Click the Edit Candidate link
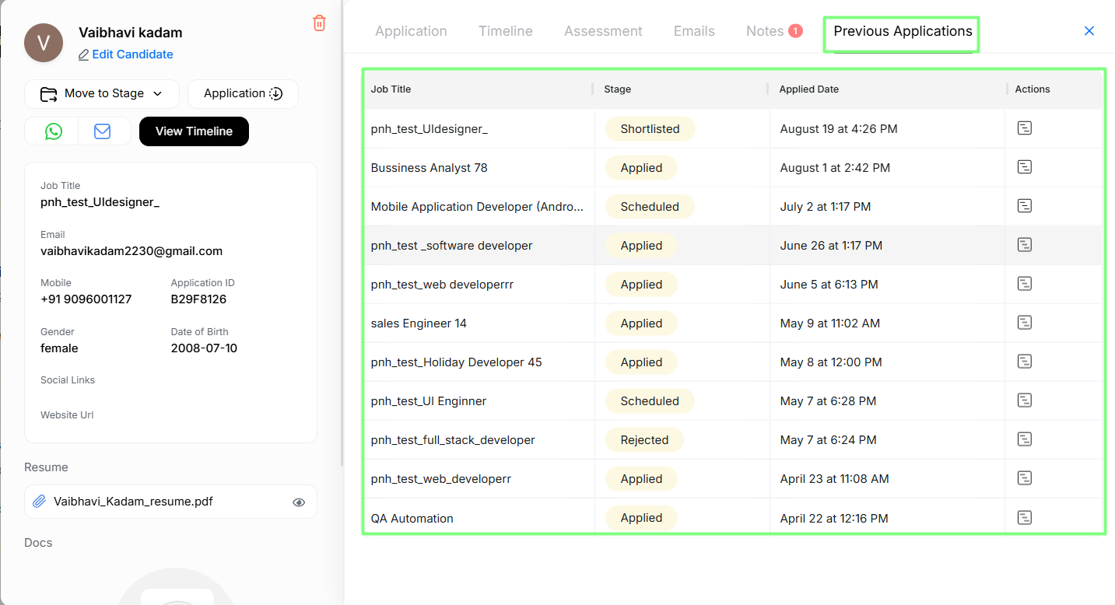The height and width of the screenshot is (605, 1115). tap(126, 54)
